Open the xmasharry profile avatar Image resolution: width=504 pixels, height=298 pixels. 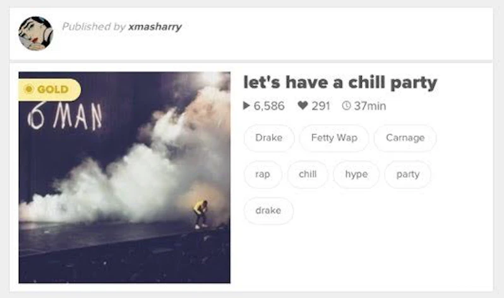(x=35, y=33)
